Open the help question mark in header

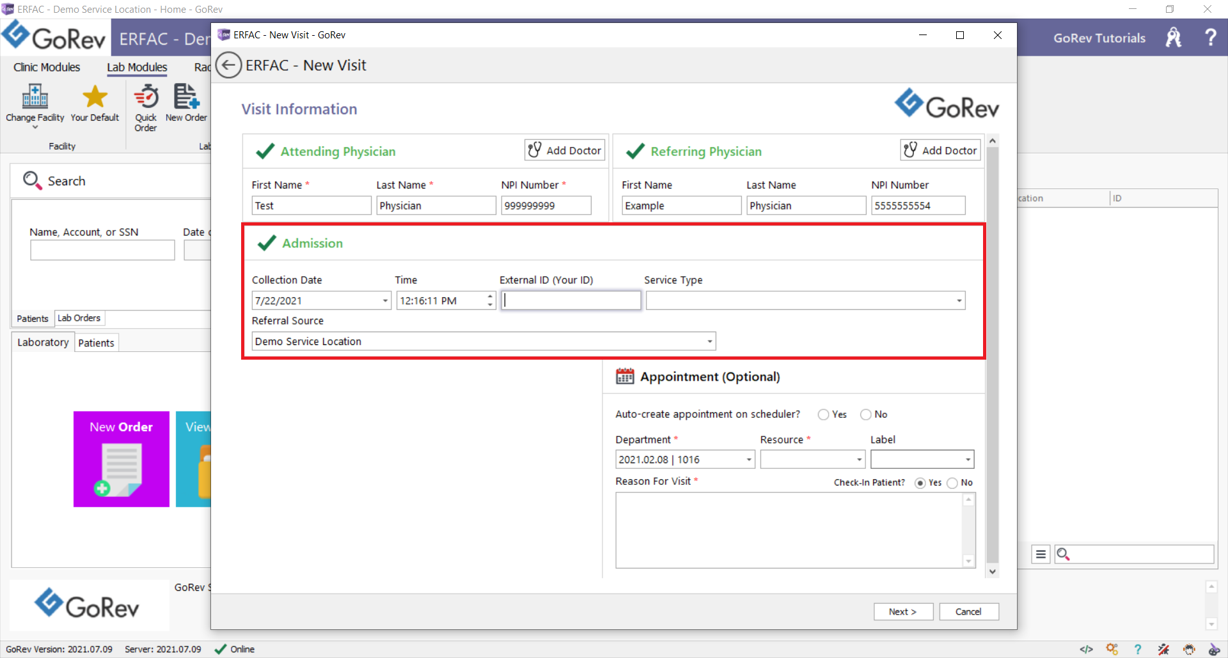[x=1210, y=37]
